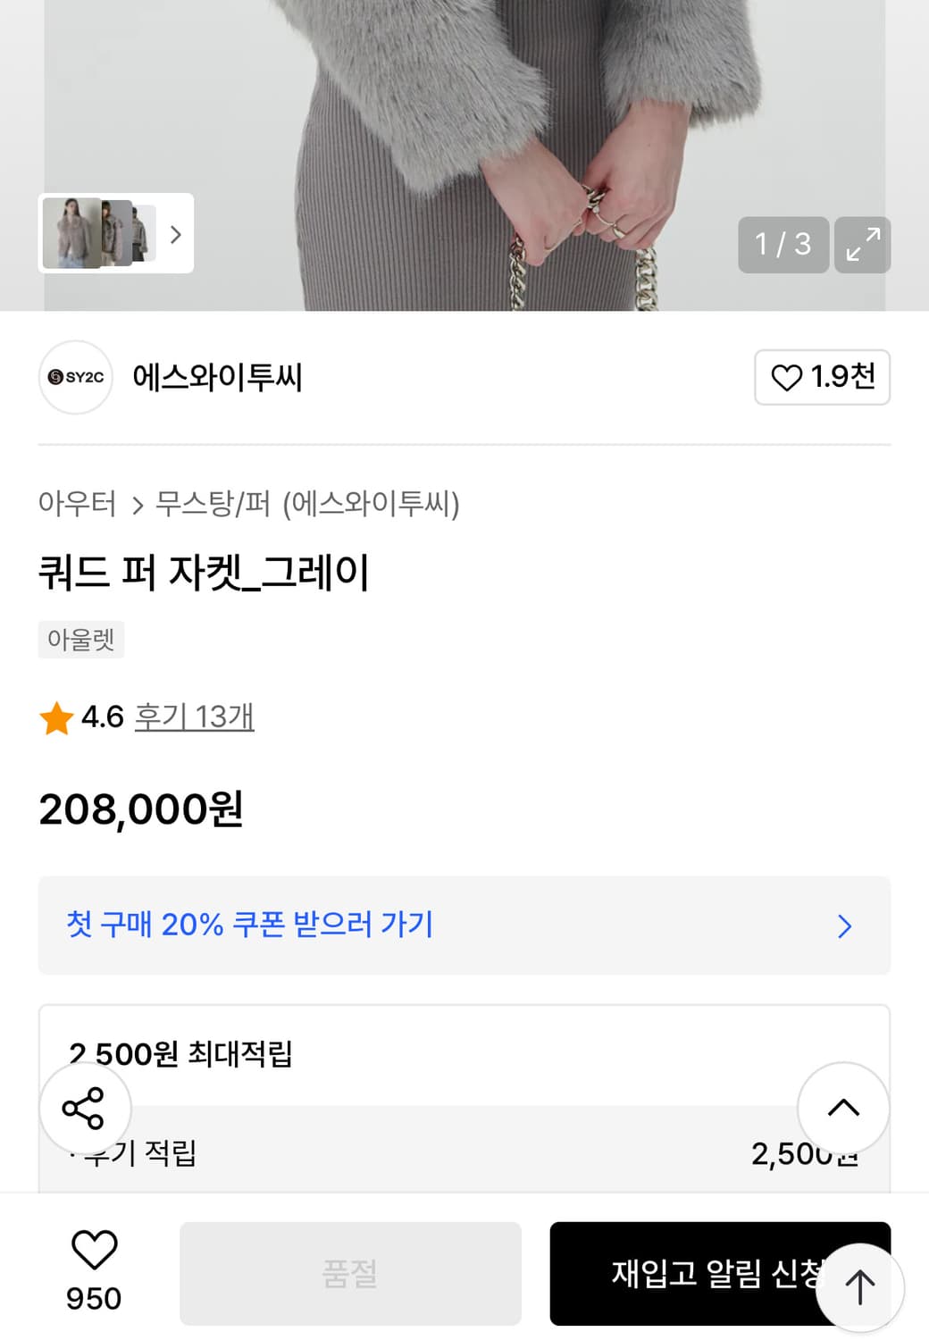
Task: Click the SY2C brand logo
Action: (76, 377)
